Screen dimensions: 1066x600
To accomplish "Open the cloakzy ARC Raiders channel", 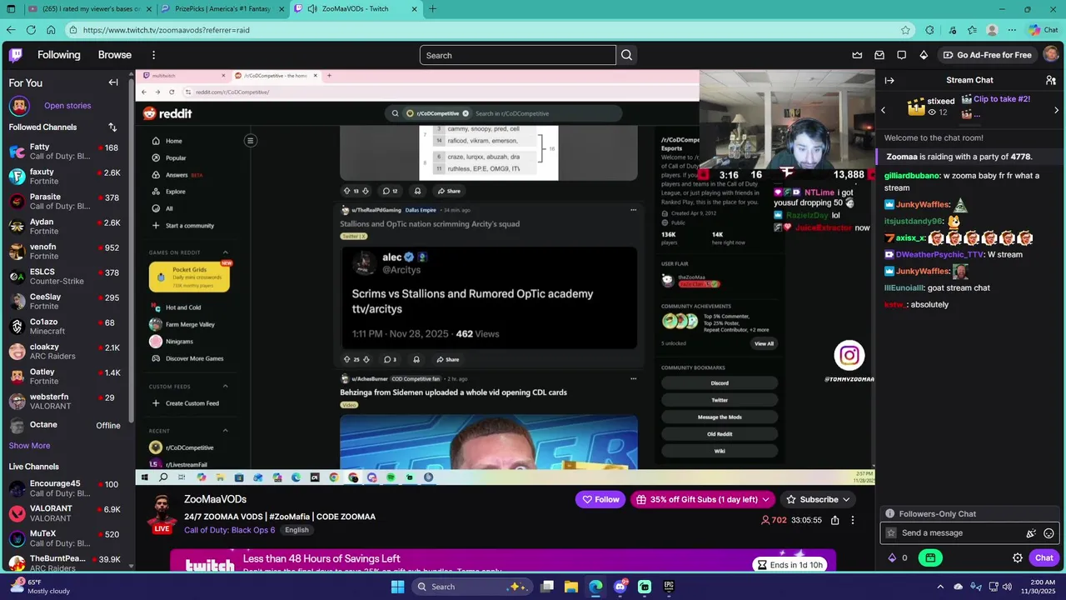I will coord(65,352).
